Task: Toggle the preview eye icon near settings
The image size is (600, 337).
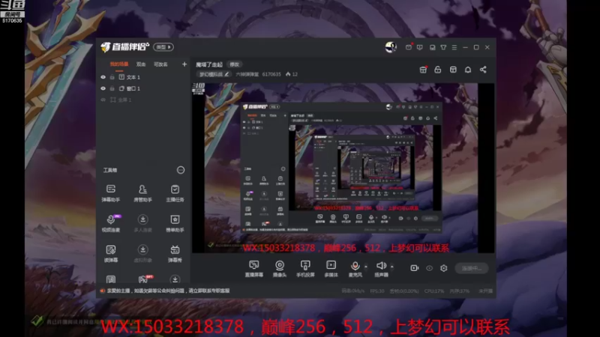Action: tap(429, 268)
